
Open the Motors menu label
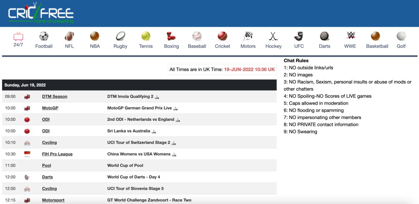[x=248, y=46]
